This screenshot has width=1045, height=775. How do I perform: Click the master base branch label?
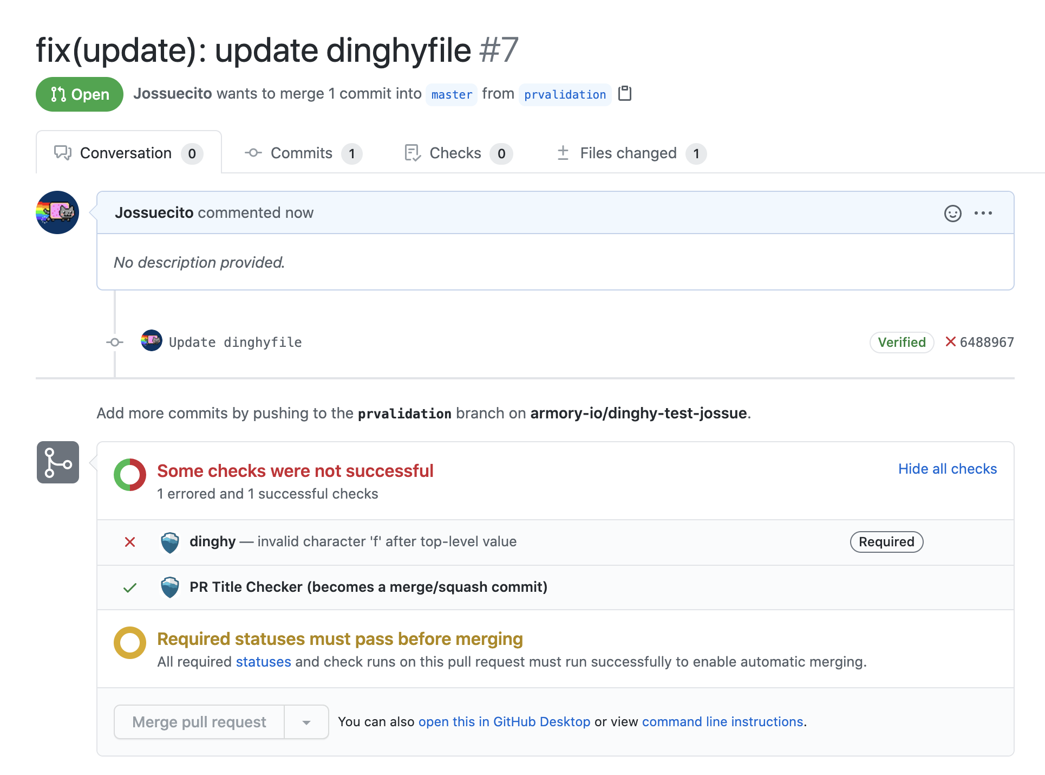pos(452,94)
